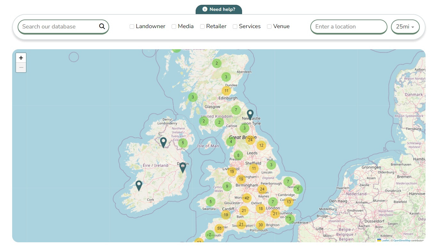
Task: Open the 3 cluster above Dundee
Action: click(226, 77)
